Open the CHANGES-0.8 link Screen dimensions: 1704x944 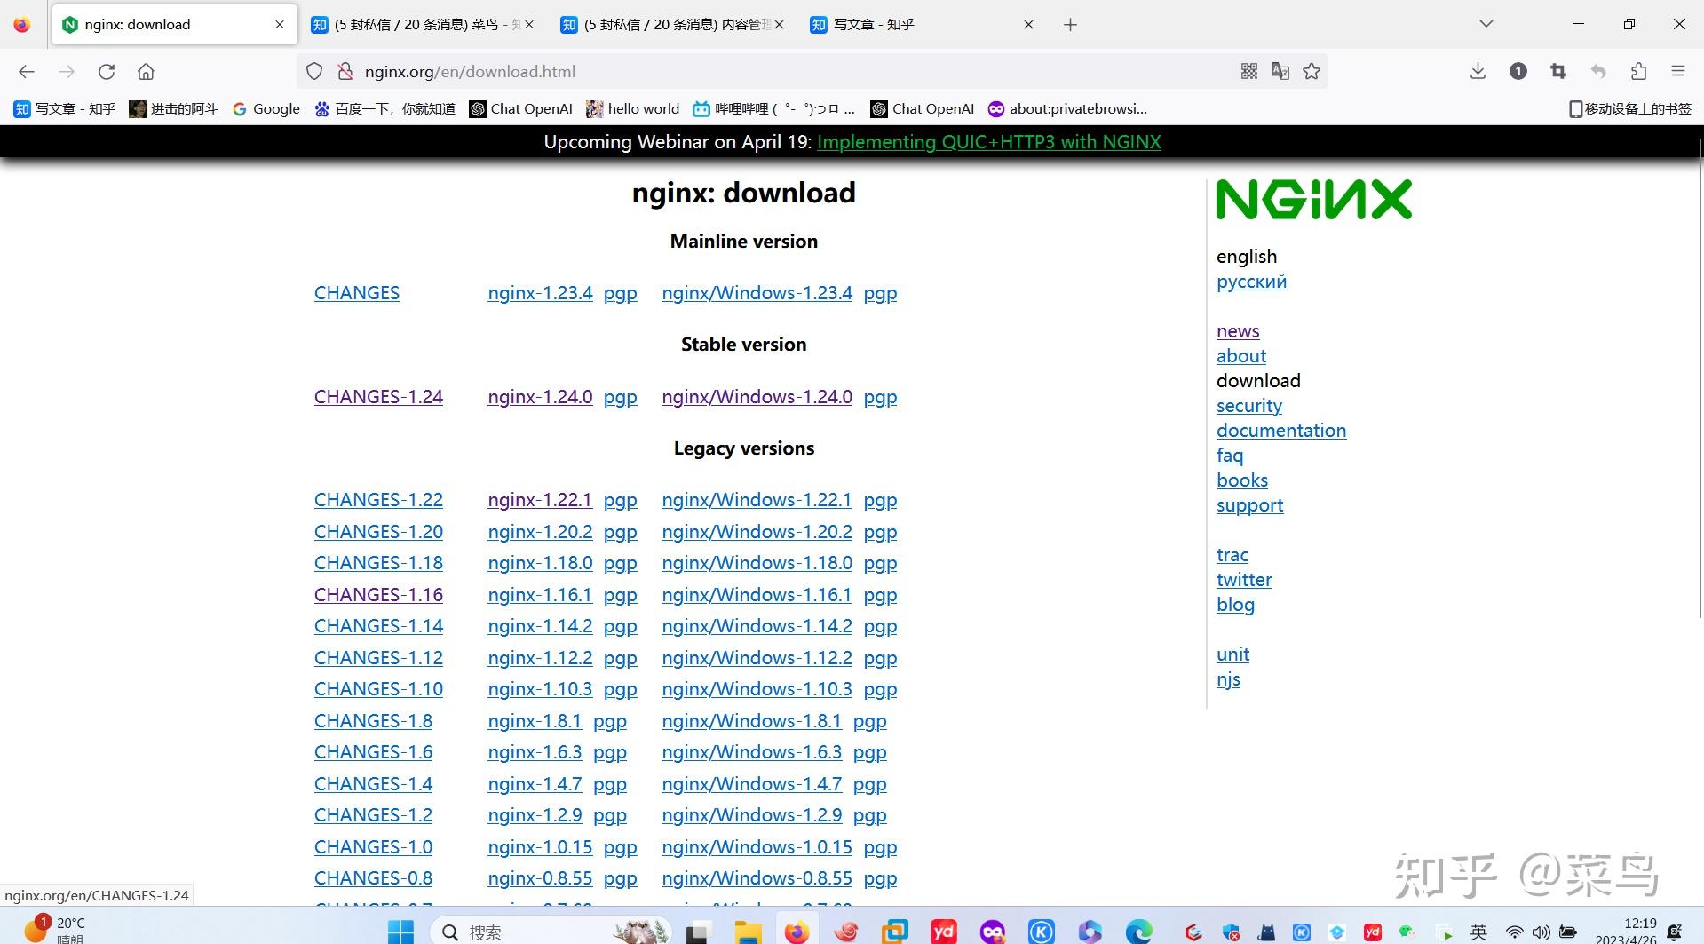click(373, 878)
